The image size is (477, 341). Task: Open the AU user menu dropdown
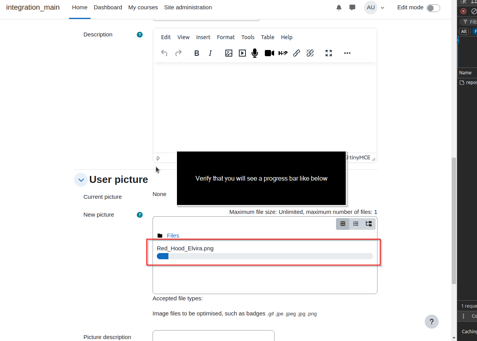point(374,7)
